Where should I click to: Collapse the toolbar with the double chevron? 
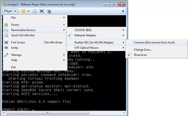pyautogui.click(x=123, y=11)
